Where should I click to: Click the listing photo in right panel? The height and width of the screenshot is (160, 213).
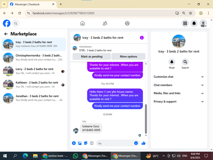click(178, 41)
